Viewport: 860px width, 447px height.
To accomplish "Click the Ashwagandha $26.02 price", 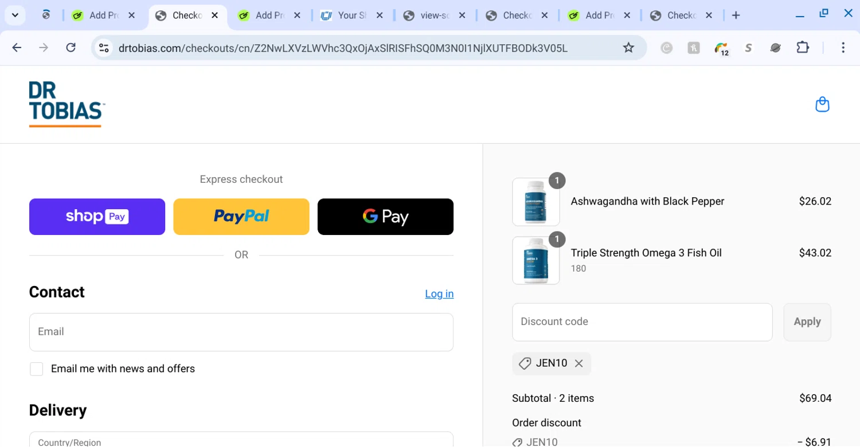I will [x=815, y=201].
